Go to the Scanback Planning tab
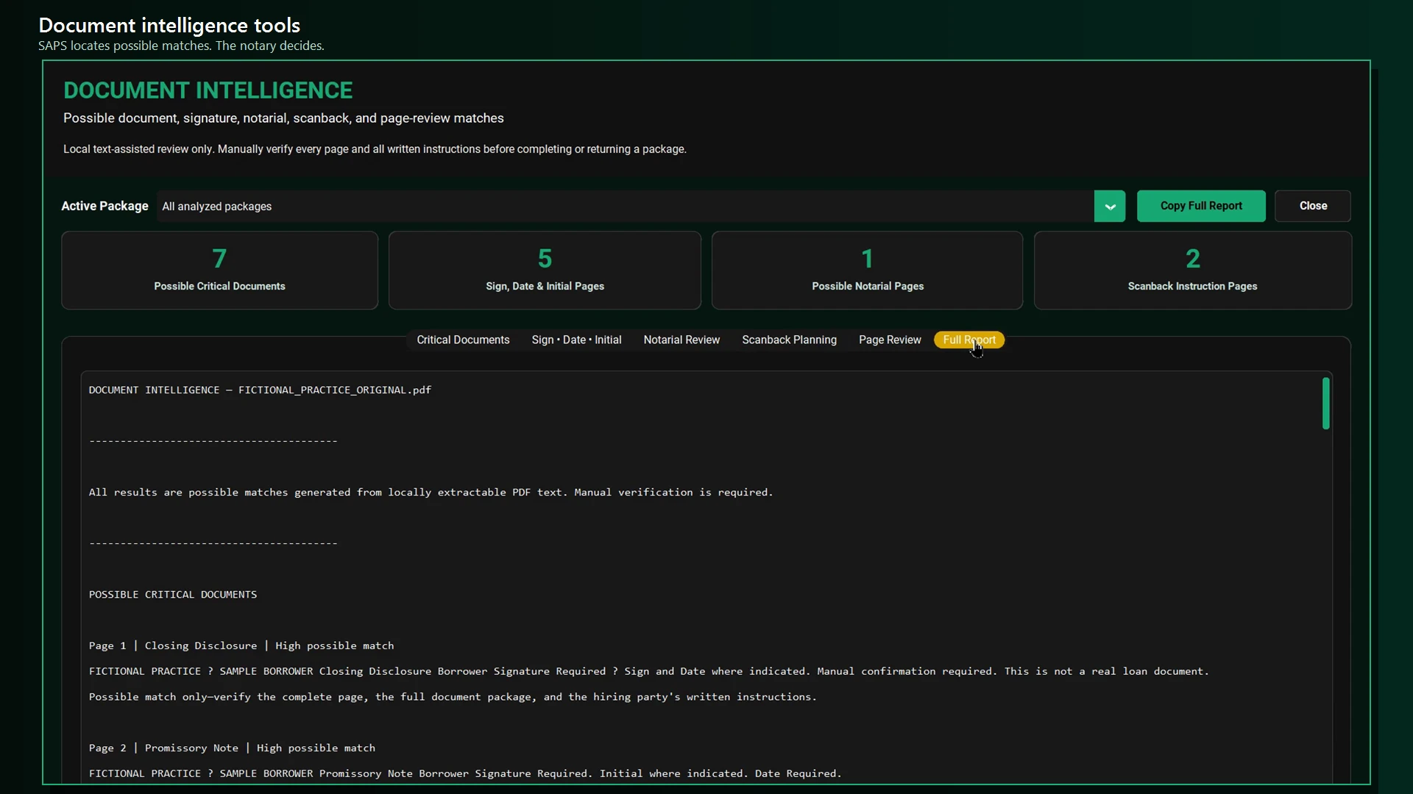 point(789,340)
